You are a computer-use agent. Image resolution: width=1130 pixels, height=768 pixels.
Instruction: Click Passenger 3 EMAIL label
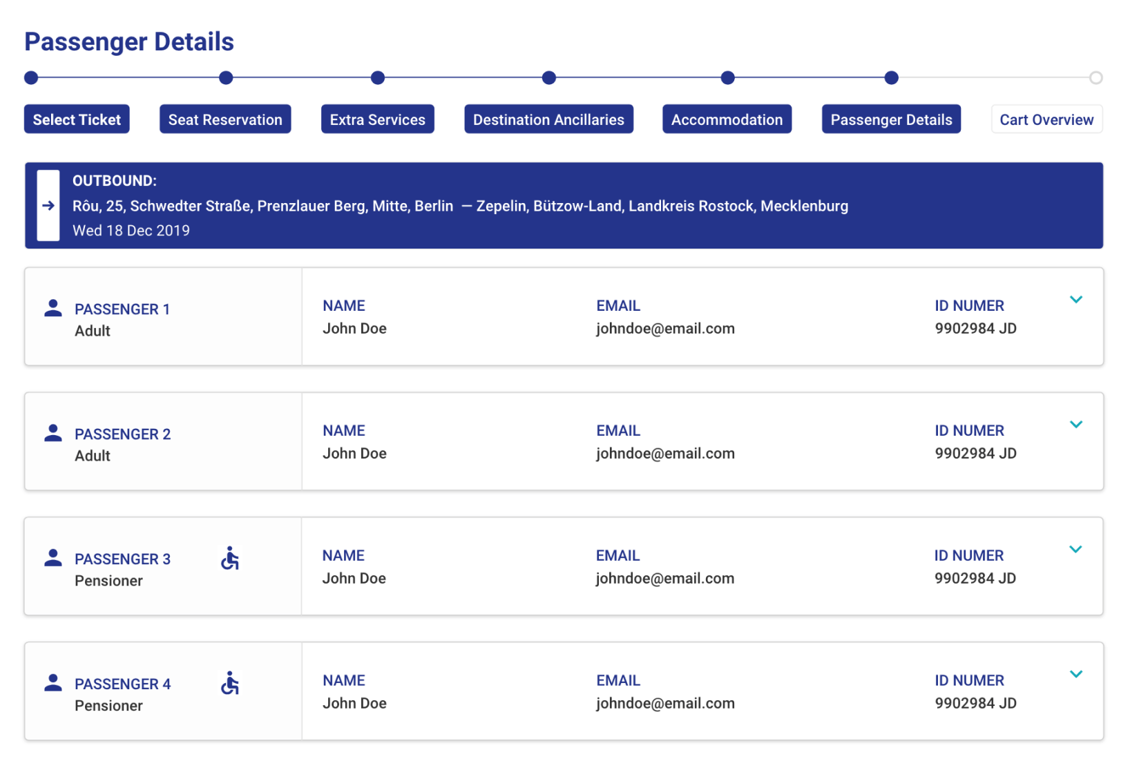(x=618, y=556)
